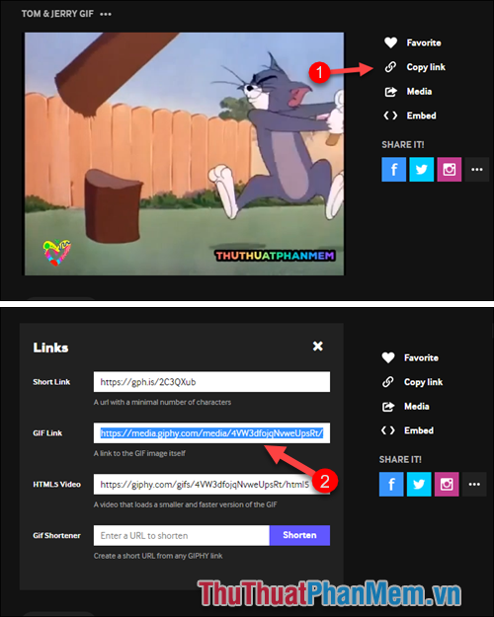Select the GIF Link URL field
Screen dimensions: 494x617
pos(212,432)
